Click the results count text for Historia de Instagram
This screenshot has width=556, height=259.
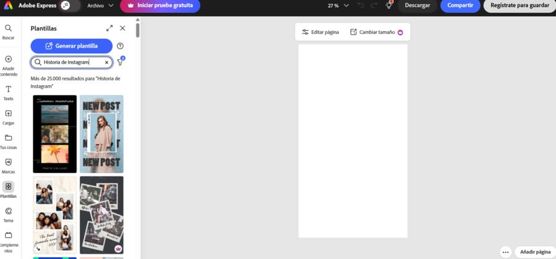click(75, 82)
